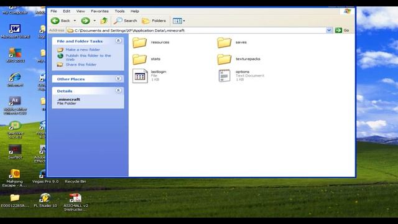Select the options text document icon

tap(224, 76)
